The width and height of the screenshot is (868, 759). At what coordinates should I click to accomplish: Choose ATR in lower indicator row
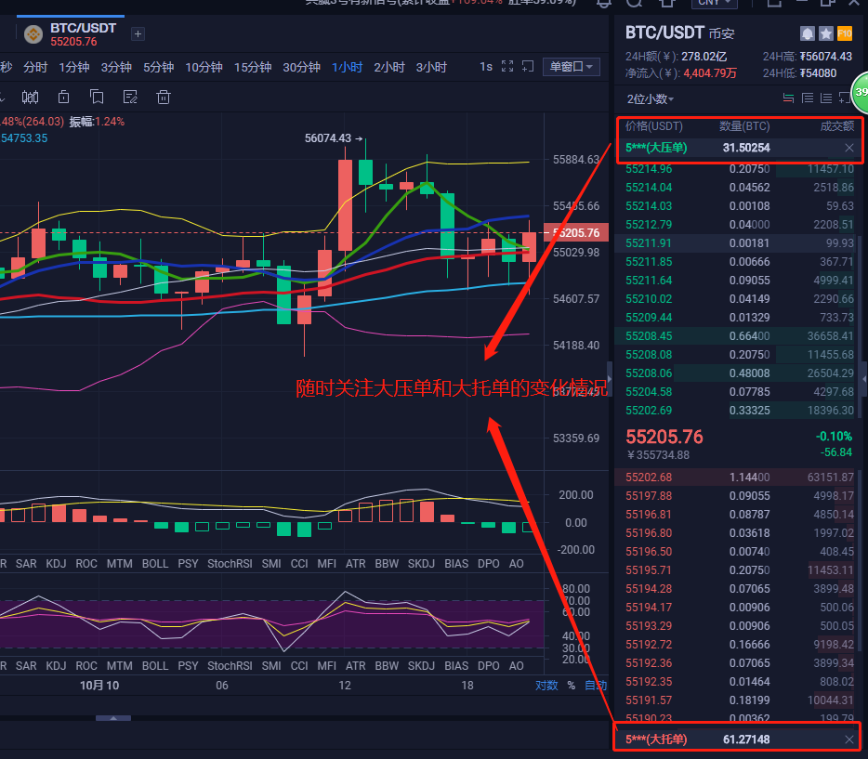point(355,666)
